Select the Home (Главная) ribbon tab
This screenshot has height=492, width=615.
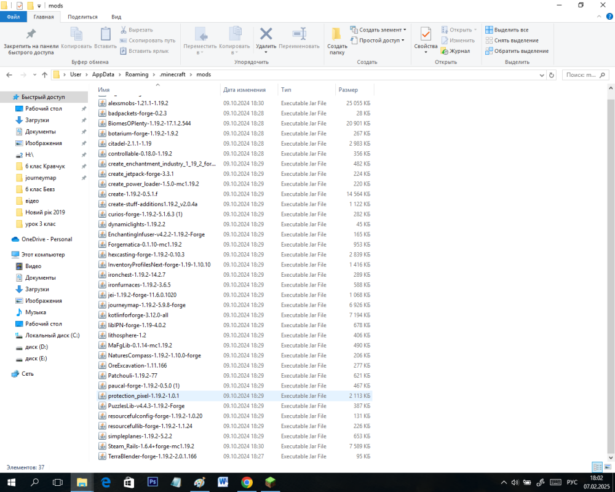(44, 17)
